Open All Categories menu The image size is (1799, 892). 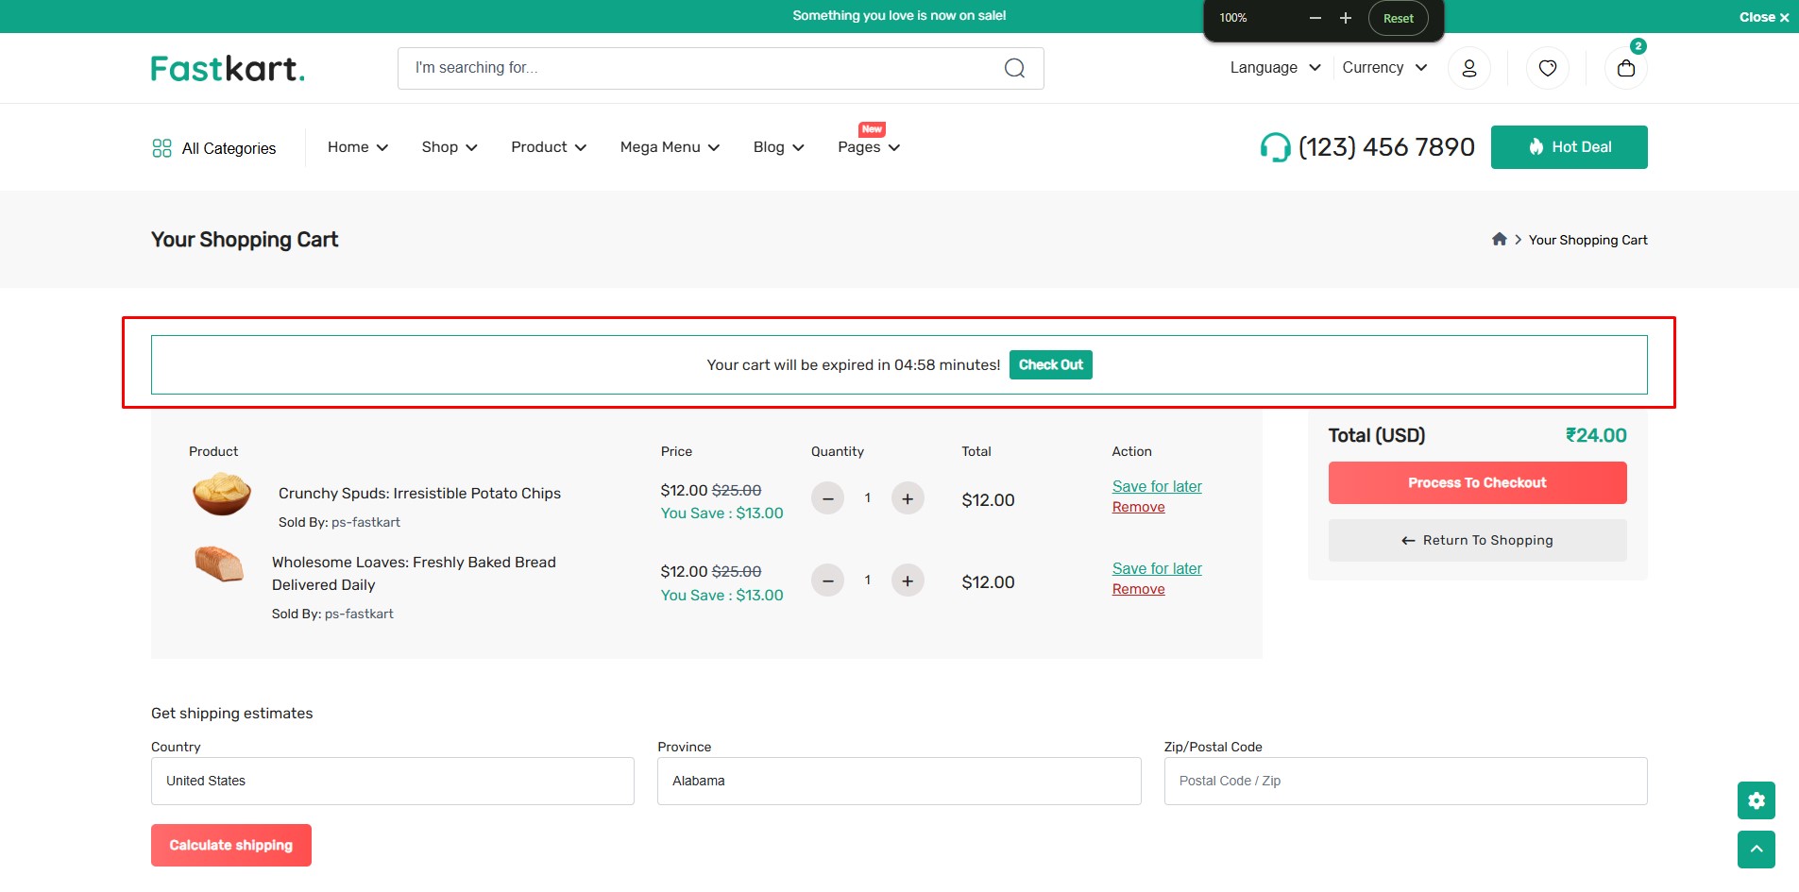(214, 148)
